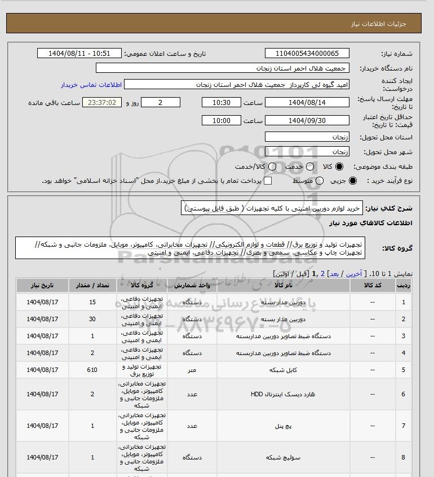Click date 1404/08/17 in row 8
434x477 pixels.
pyautogui.click(x=42, y=457)
